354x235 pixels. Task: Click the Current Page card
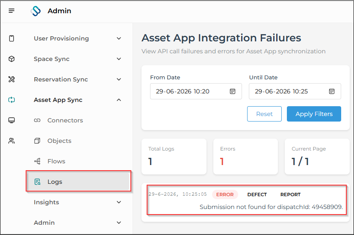coord(317,157)
